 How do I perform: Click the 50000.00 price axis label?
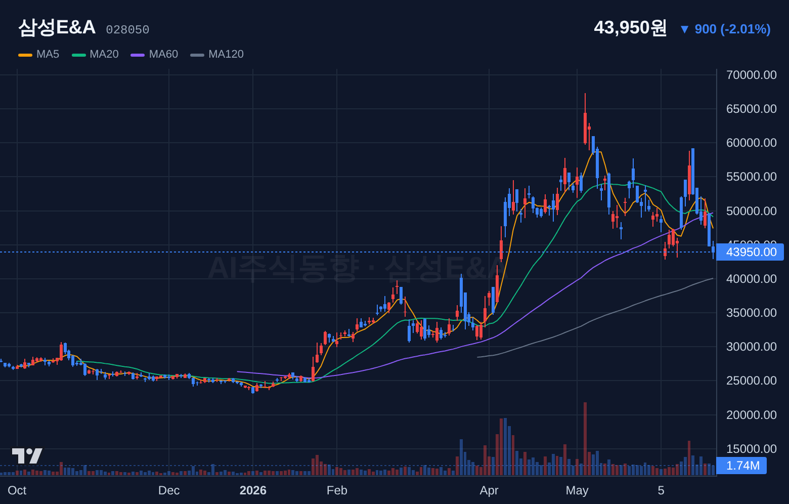click(751, 211)
